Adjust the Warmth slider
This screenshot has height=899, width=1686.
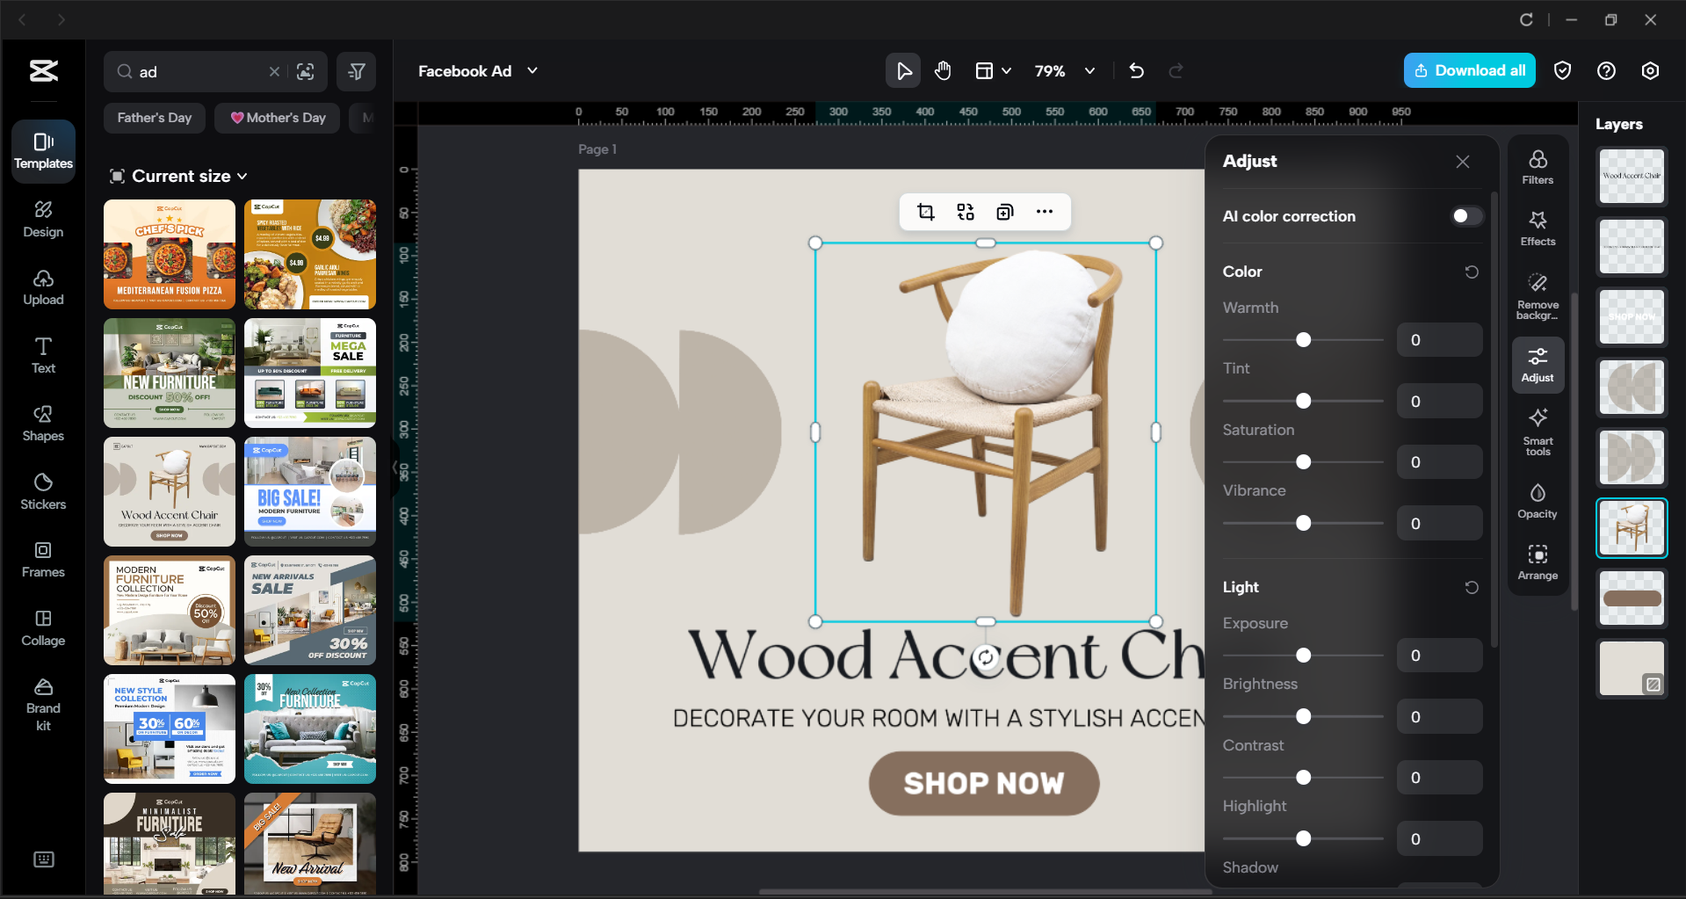[x=1303, y=339]
